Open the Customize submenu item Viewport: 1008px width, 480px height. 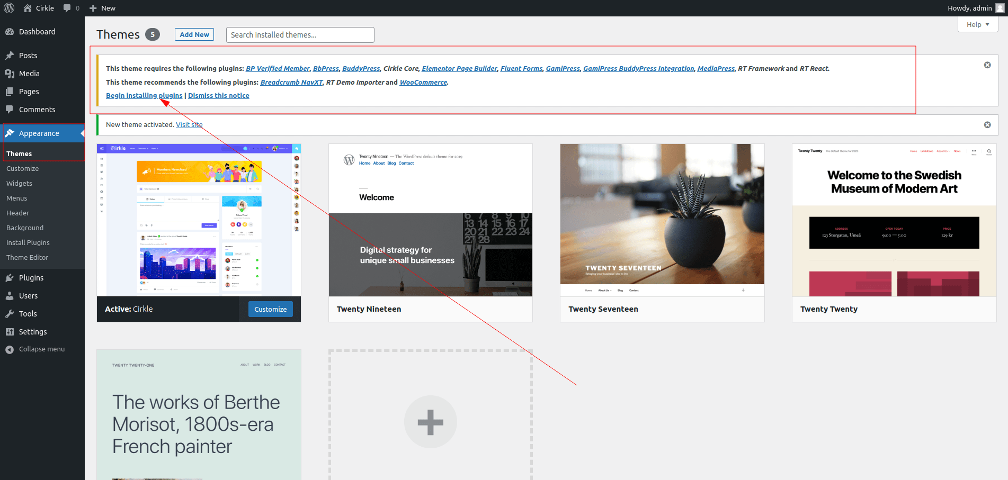tap(23, 168)
